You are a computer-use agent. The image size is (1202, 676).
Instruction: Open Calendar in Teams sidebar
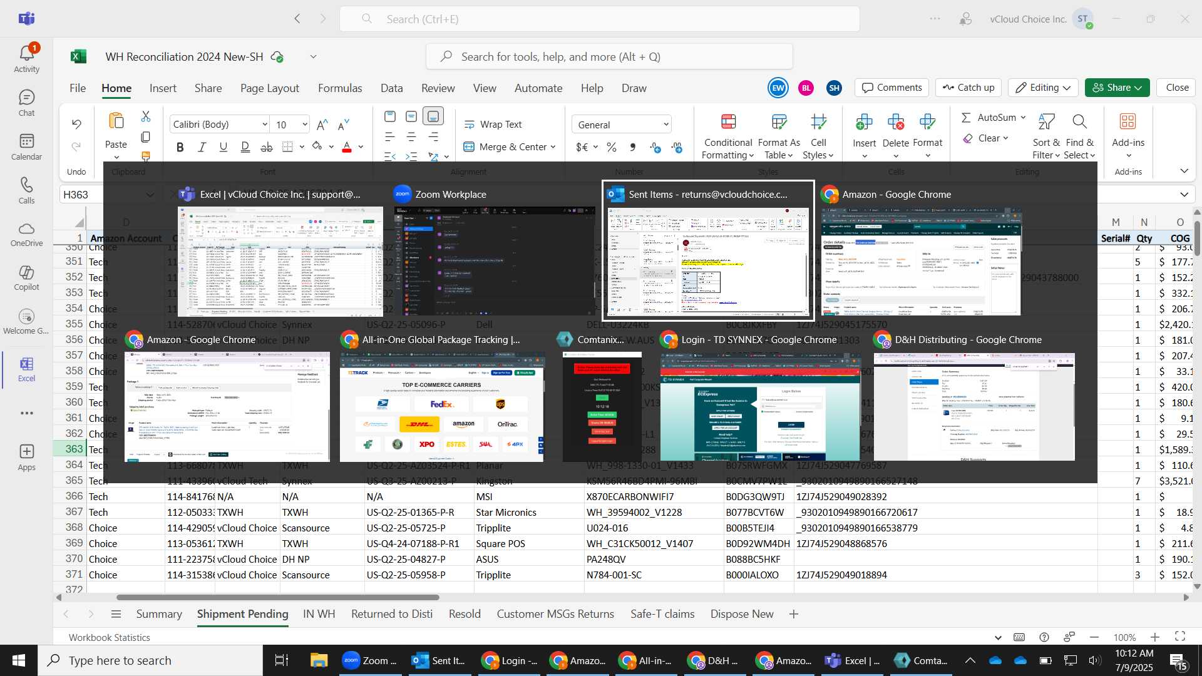coord(26,147)
